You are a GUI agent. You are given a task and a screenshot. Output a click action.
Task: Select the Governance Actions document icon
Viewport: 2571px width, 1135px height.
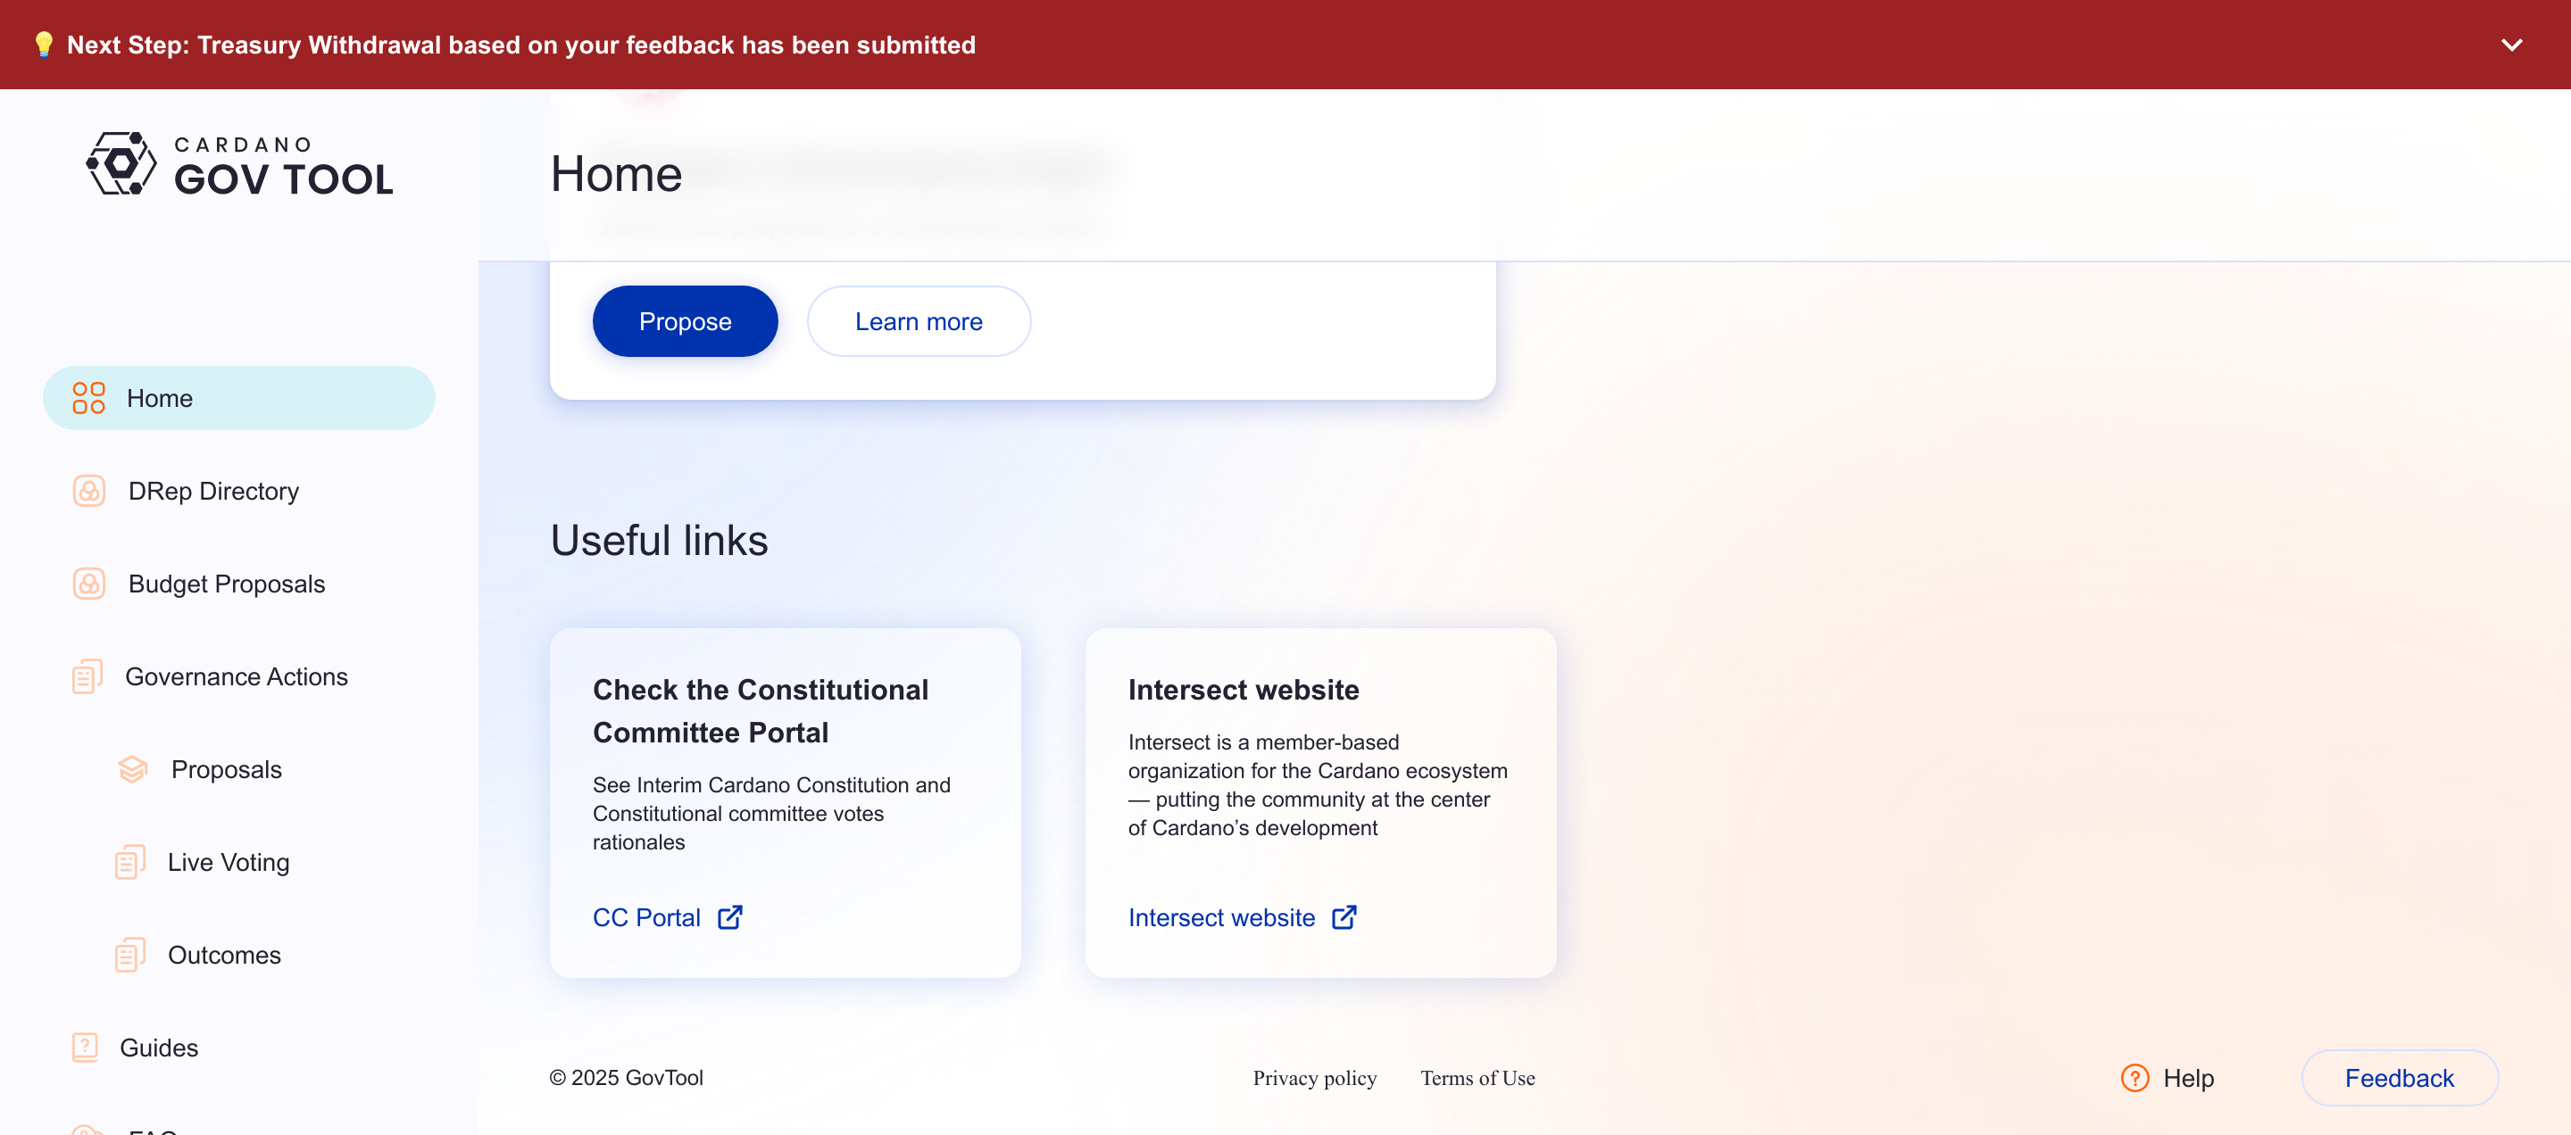(87, 676)
